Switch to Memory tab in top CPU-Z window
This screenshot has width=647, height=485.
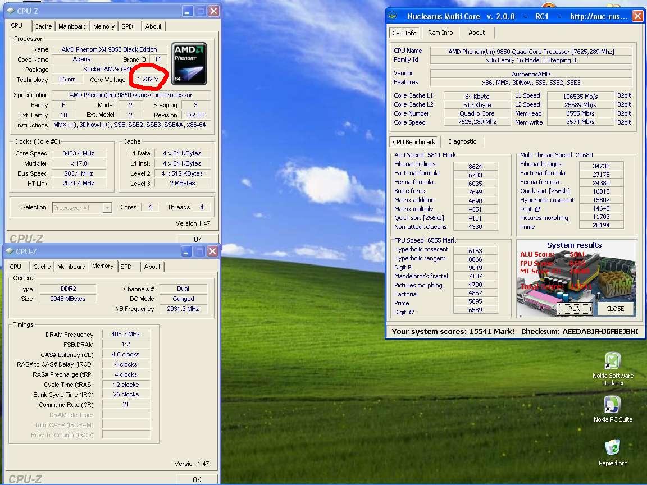click(x=104, y=26)
